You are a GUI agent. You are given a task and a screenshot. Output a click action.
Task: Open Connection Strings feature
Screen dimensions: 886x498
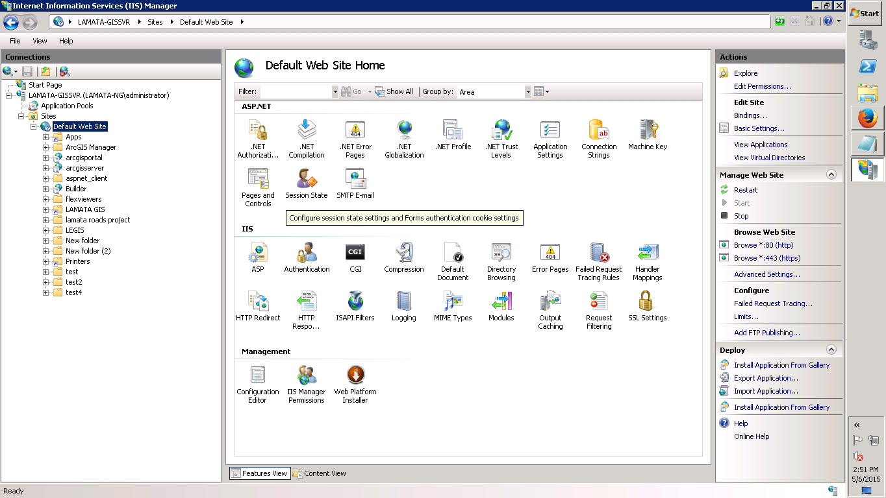(599, 139)
